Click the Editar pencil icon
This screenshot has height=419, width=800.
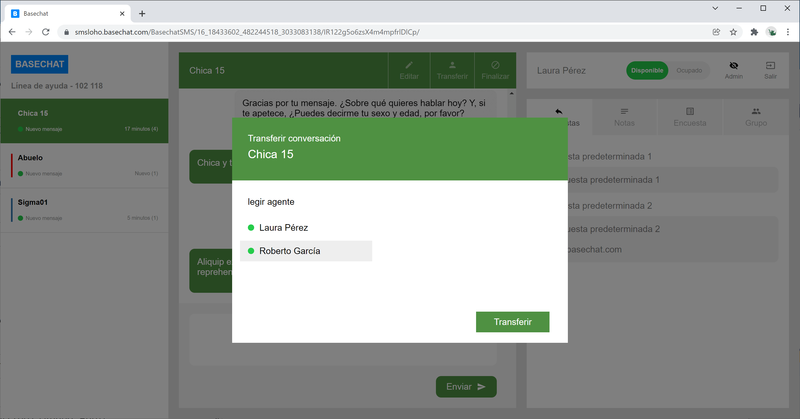(x=409, y=65)
